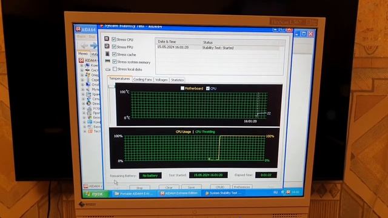Enable the Motherboard temperature checkbox
The width and height of the screenshot is (388, 218).
[182, 88]
